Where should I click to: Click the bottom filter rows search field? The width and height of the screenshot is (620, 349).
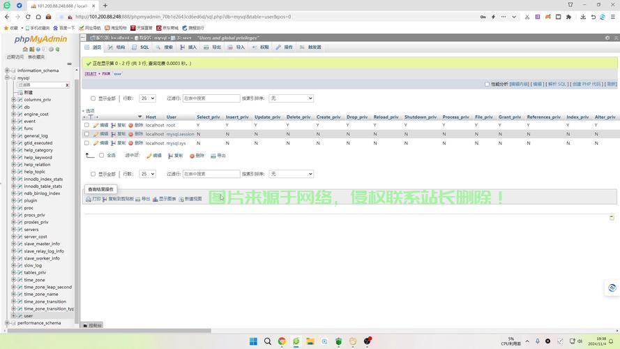[x=211, y=174]
